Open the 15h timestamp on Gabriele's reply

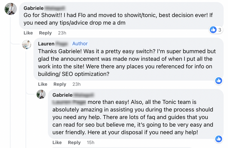pos(91,143)
